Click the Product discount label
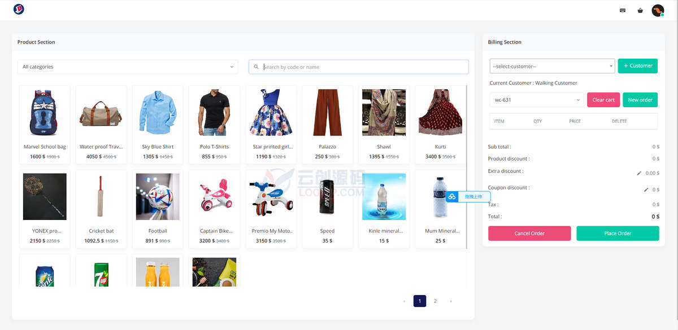 tap(508, 159)
